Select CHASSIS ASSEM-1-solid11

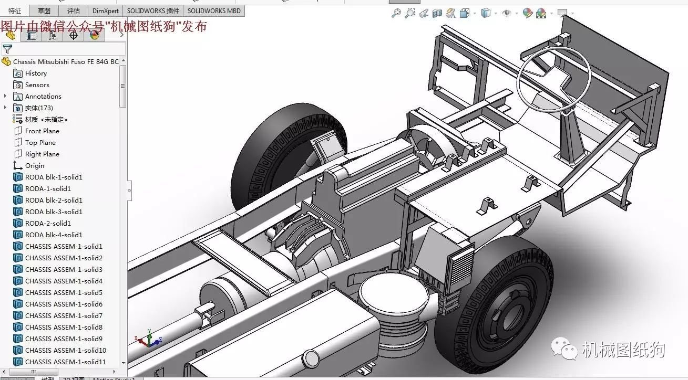pyautogui.click(x=66, y=362)
